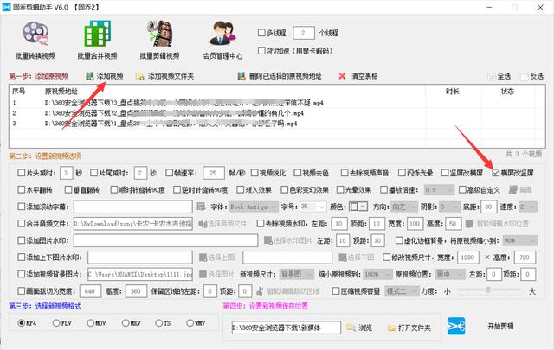Adjust the 力度 compression slider
The height and width of the screenshot is (350, 554).
(489, 290)
